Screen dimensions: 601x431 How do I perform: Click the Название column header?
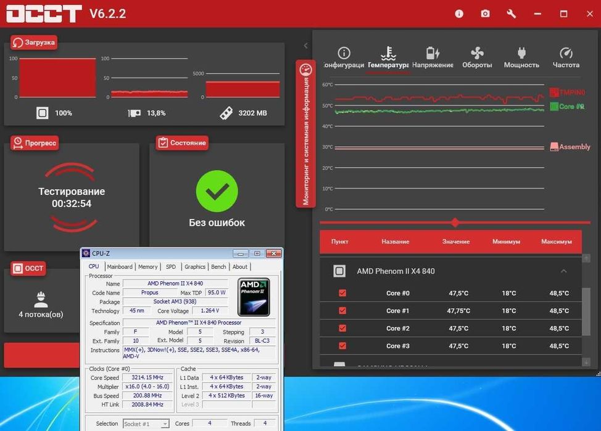[395, 241]
